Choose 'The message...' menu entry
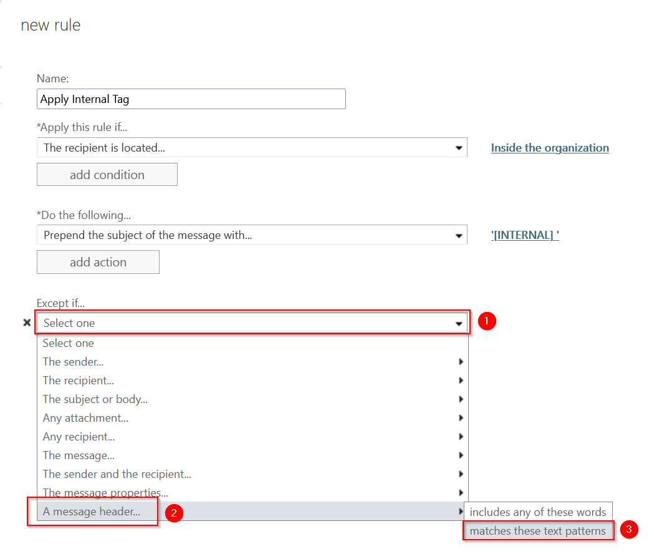This screenshot has height=554, width=652. tap(79, 455)
